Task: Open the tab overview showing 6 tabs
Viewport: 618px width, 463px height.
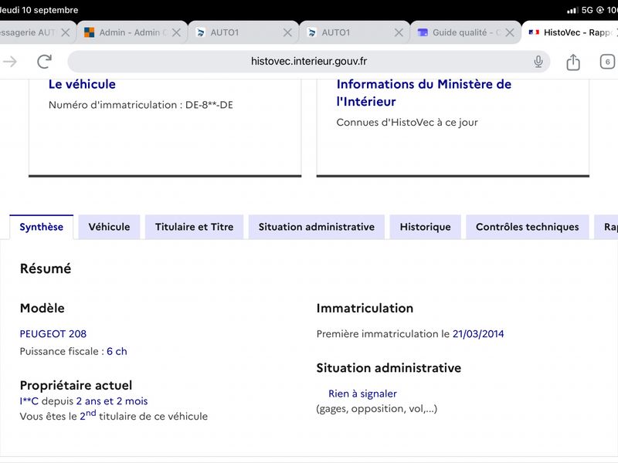Action: tap(607, 62)
